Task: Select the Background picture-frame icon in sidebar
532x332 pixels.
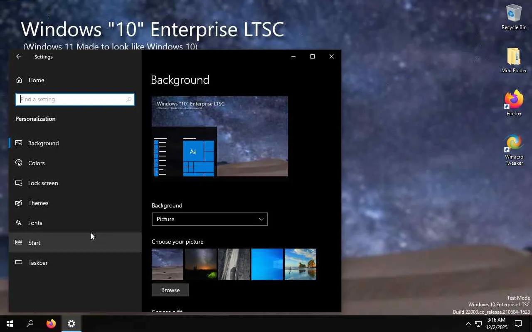Action: 19,143
